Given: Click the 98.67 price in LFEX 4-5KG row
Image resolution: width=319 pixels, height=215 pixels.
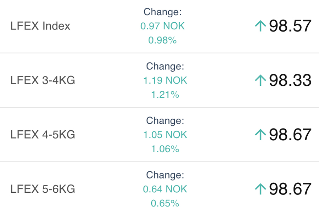Looking at the screenshot, I should pos(290,135).
